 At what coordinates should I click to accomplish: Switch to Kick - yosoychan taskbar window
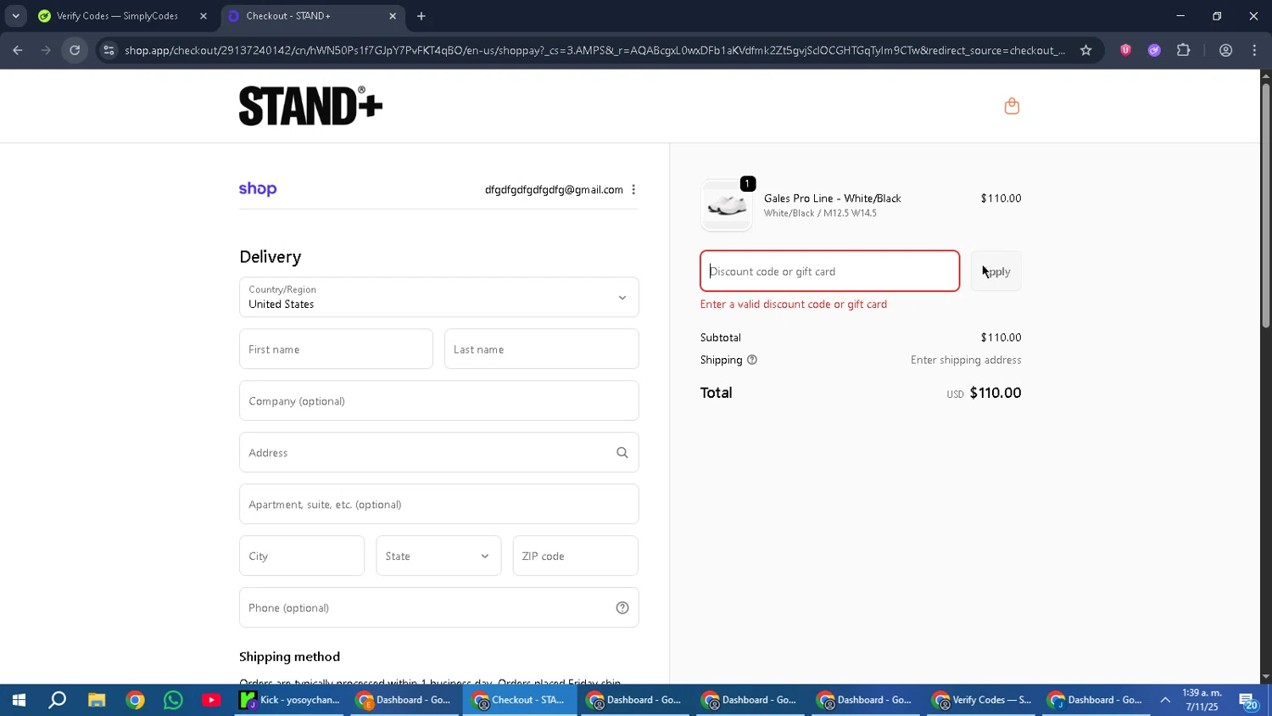pyautogui.click(x=290, y=701)
